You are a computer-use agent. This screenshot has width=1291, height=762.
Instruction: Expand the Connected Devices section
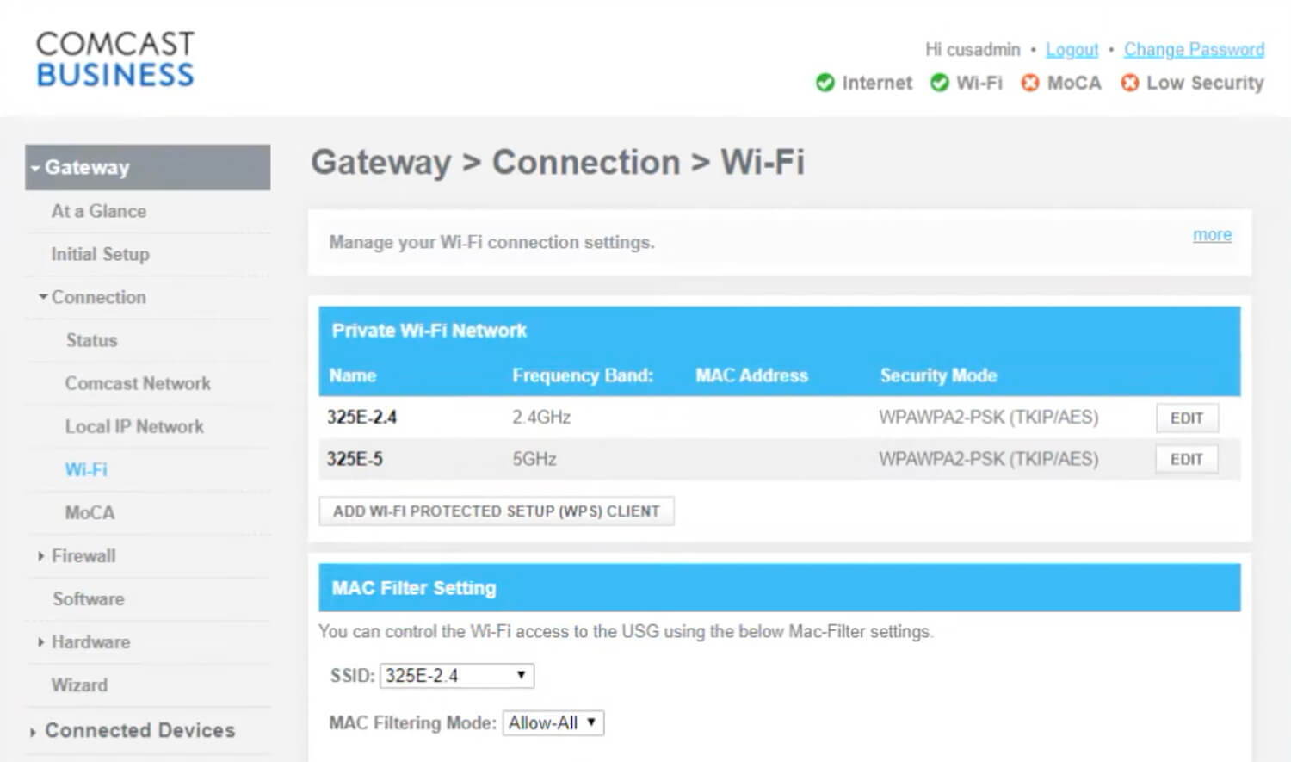click(x=141, y=729)
